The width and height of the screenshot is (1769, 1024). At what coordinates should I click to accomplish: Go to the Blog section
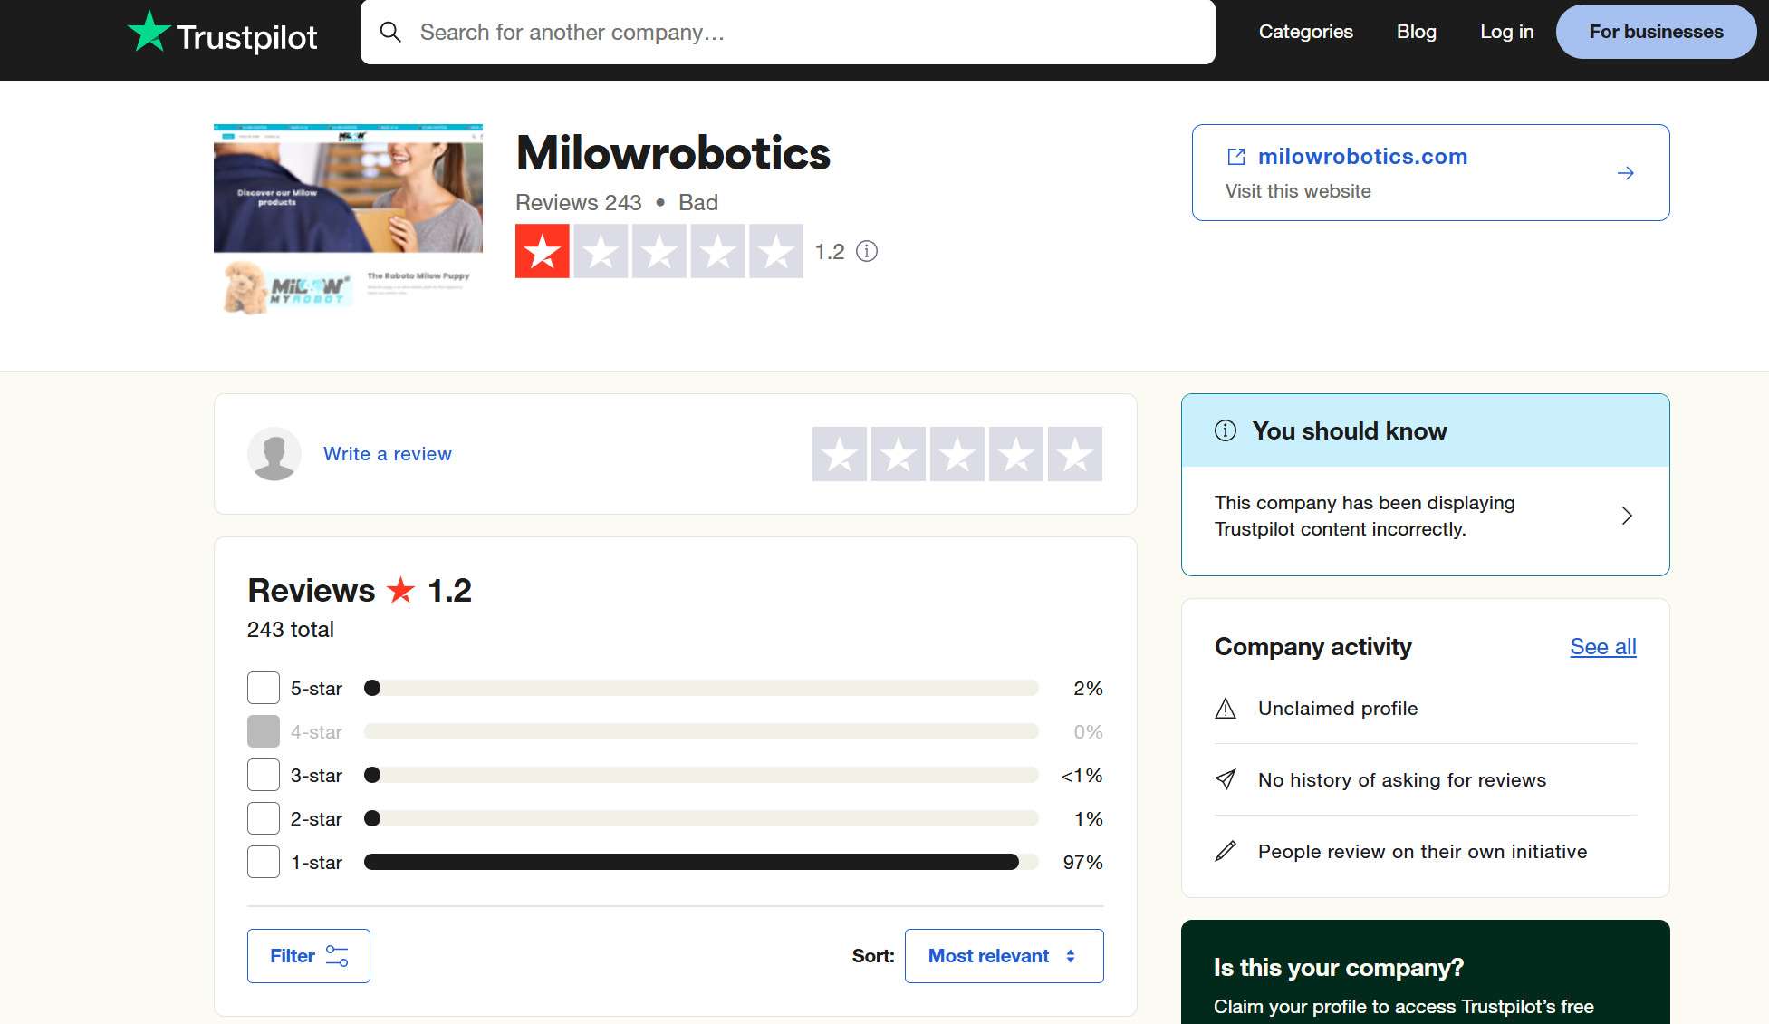click(1415, 32)
